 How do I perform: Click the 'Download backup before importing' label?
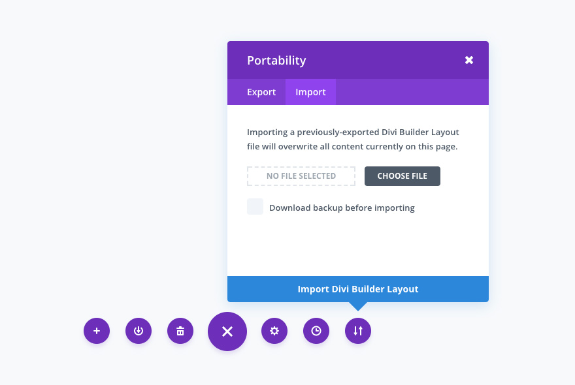[342, 208]
